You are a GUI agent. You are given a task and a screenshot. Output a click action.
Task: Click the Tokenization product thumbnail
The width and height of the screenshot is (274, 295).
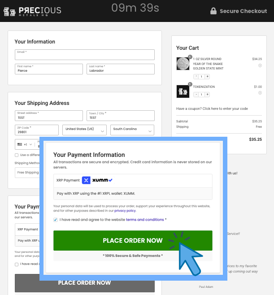coord(183,91)
